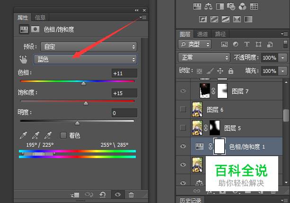Click the 饱和度 saturation slider handle
This screenshot has height=203, width=290.
pyautogui.click(x=86, y=103)
